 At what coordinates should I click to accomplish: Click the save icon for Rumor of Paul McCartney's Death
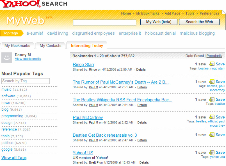tap(212, 82)
